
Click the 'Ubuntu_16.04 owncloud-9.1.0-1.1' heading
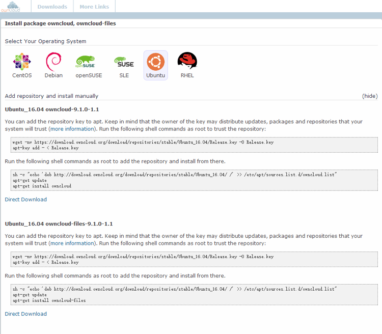52,109
